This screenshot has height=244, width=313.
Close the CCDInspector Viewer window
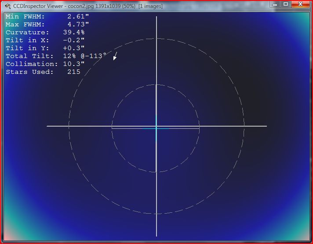click(300, 4)
